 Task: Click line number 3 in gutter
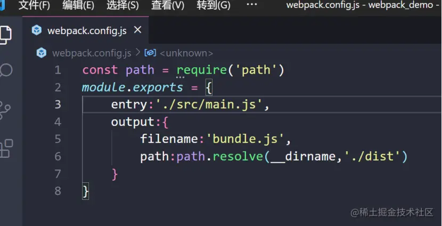pyautogui.click(x=58, y=104)
